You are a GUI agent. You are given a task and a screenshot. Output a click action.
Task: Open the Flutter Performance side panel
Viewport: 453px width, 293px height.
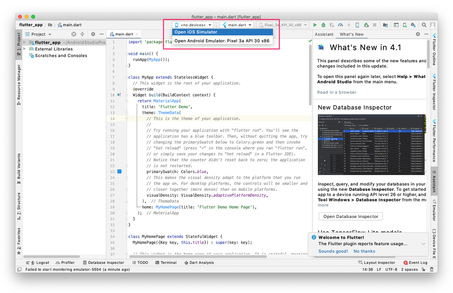point(434,141)
